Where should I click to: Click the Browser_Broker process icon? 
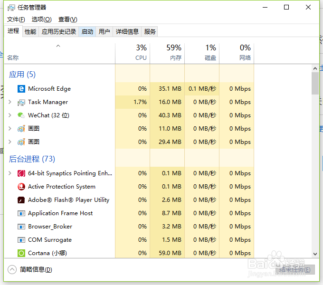tap(21, 227)
